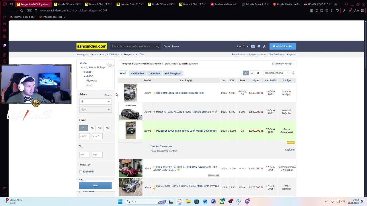Open Peugeout e2008 gt listing title
Screen dimensions: 367x206
(187, 131)
